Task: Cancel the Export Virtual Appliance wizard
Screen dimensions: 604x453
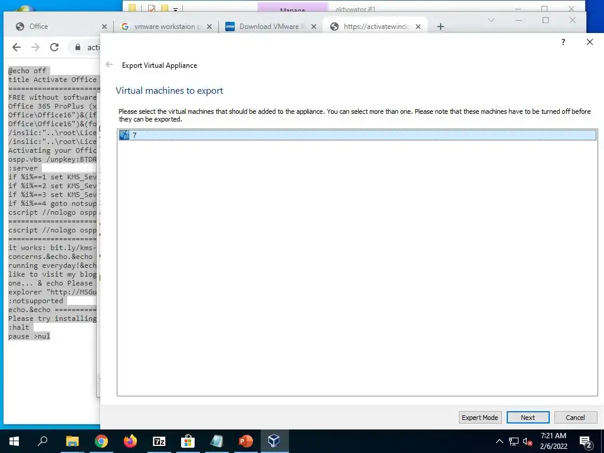Action: (576, 418)
